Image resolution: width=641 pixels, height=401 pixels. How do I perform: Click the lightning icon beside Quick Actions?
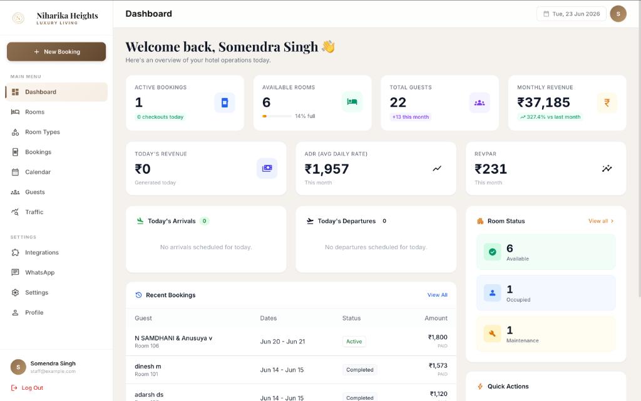pos(480,386)
